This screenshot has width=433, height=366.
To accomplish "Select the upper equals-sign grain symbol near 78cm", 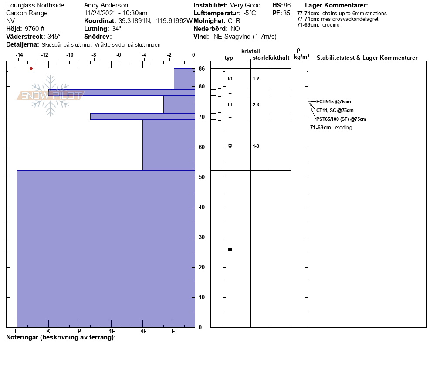I will [230, 93].
